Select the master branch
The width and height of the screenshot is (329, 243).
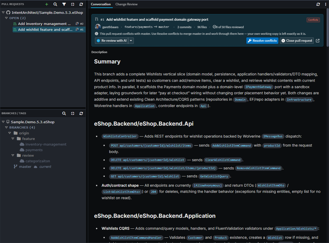click(x=25, y=167)
